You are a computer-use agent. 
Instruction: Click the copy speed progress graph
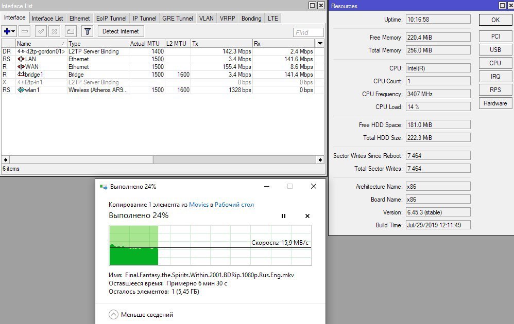click(x=210, y=245)
